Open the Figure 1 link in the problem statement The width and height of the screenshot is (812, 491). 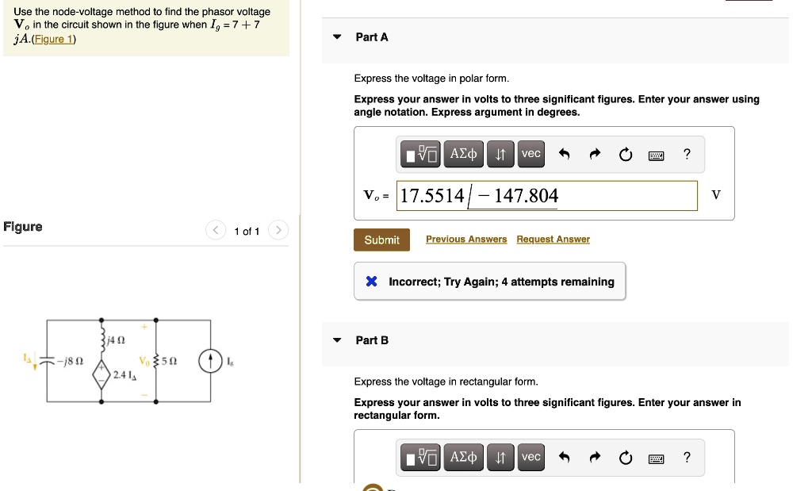point(52,38)
